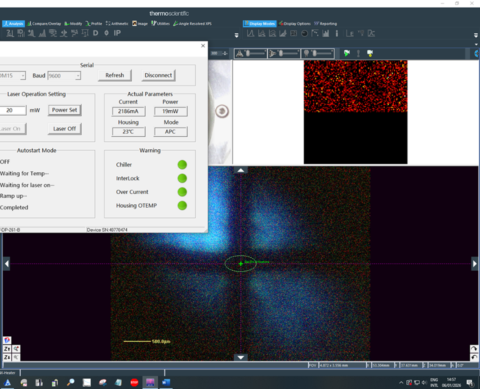Click the IP icon in Analysis toolbar
The image size is (480, 389).
[117, 33]
